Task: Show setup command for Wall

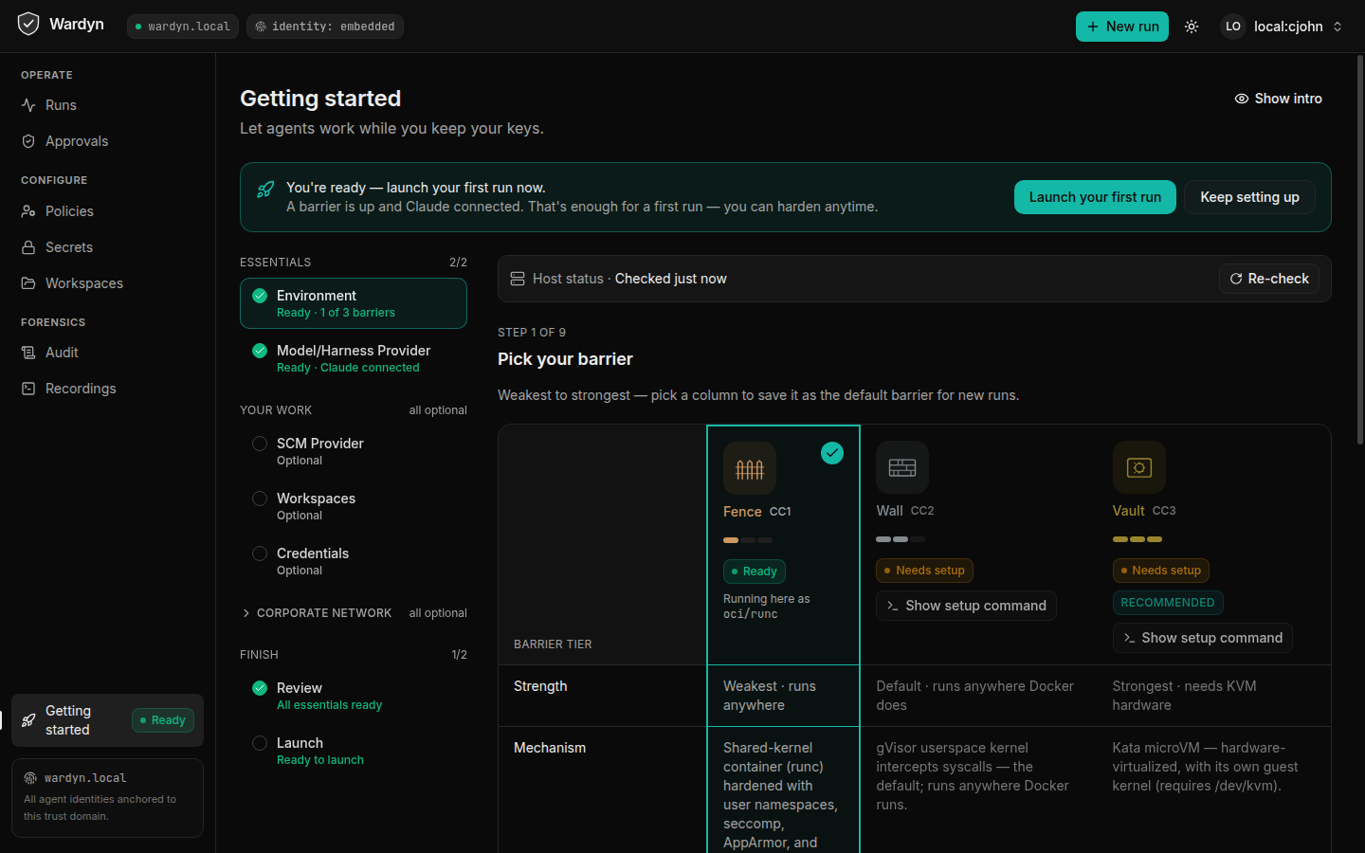Action: [966, 606]
